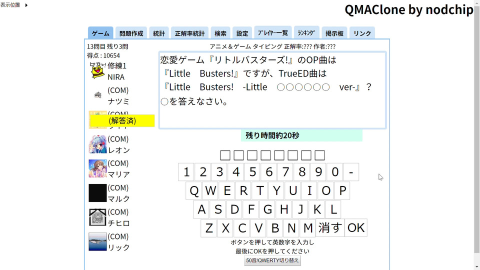Click レオン's anime girl avatar

coord(97,144)
